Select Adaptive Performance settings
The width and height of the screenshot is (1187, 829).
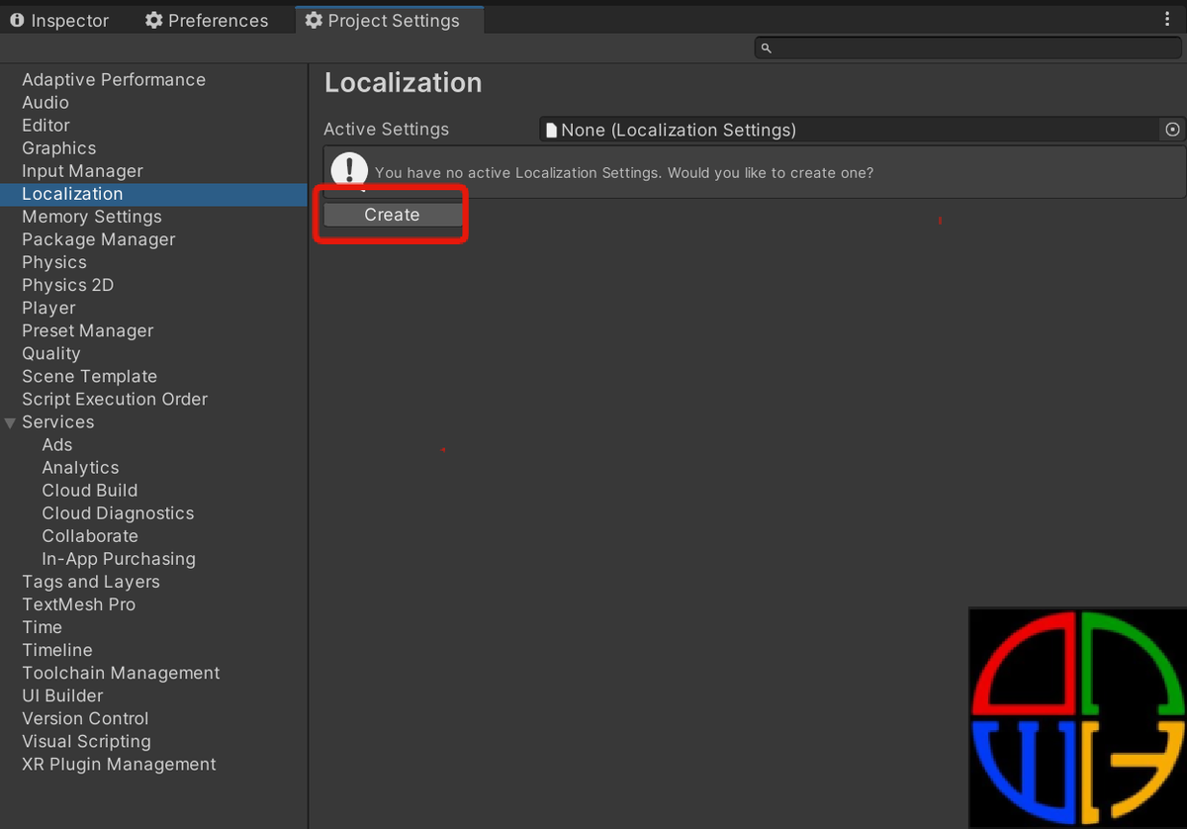click(x=114, y=80)
